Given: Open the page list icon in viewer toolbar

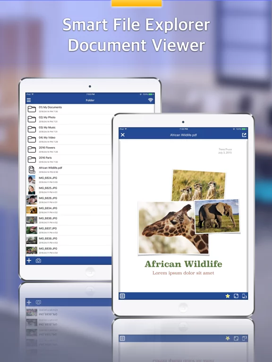Looking at the screenshot, I should (122, 296).
